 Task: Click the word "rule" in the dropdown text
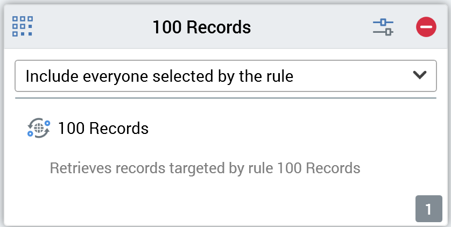[x=278, y=76]
